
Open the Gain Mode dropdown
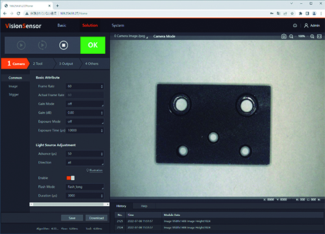tap(84, 104)
